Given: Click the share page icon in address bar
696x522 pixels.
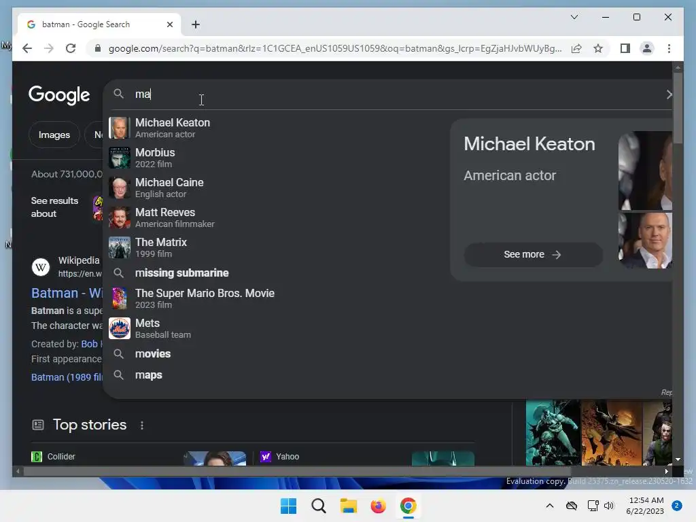Looking at the screenshot, I should [576, 48].
